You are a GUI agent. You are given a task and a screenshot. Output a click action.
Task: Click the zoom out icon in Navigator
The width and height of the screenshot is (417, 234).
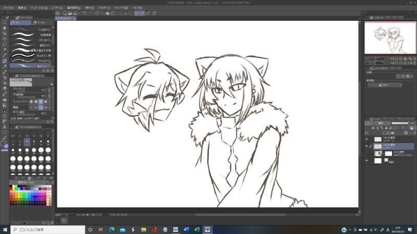coord(397,59)
